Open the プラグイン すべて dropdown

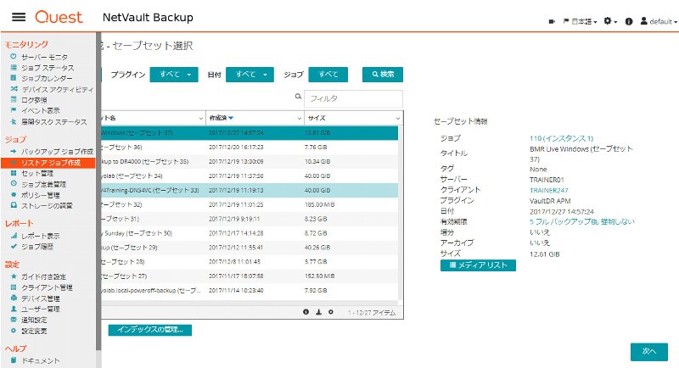pyautogui.click(x=174, y=75)
